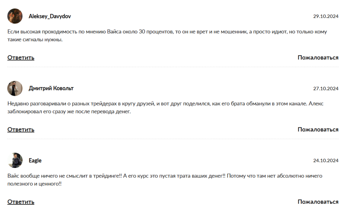Report Eagle's comment using Пожаловаться
Screen dimensions: 345x208
pos(318,202)
